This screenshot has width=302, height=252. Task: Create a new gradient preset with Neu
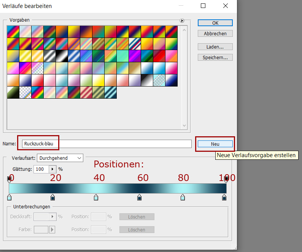coord(215,144)
